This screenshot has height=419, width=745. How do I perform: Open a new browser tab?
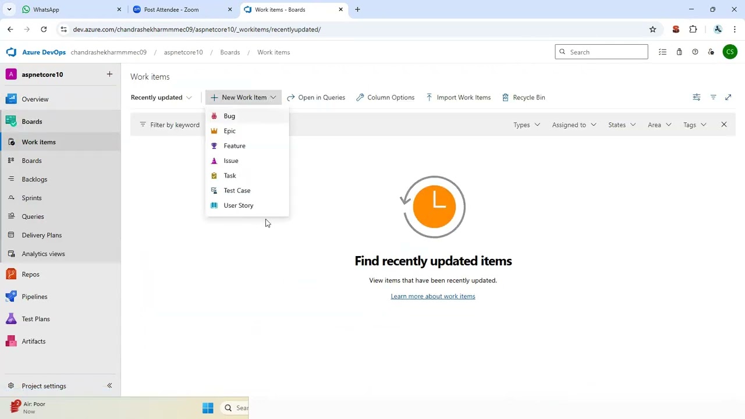(357, 9)
